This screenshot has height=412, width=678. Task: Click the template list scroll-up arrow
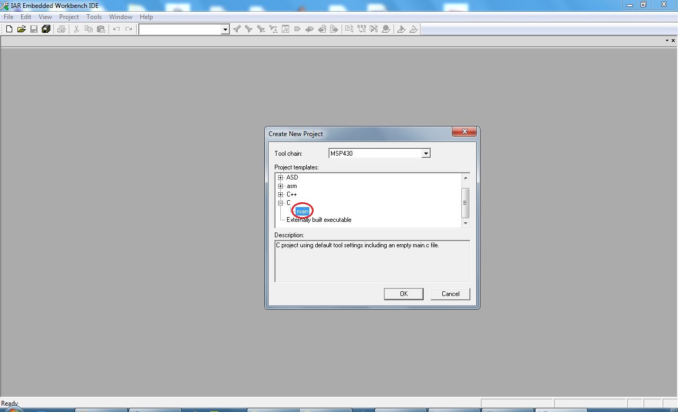tap(466, 177)
